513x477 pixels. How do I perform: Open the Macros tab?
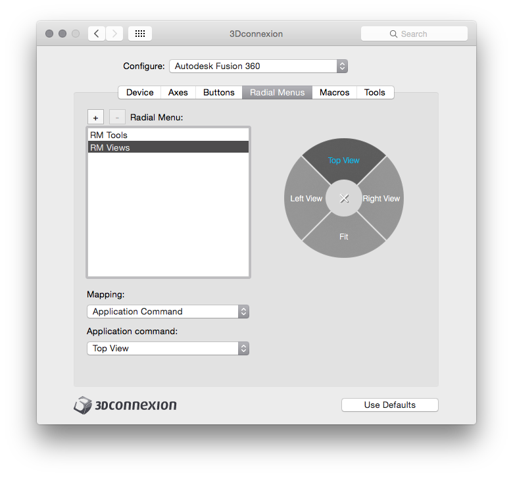[334, 93]
